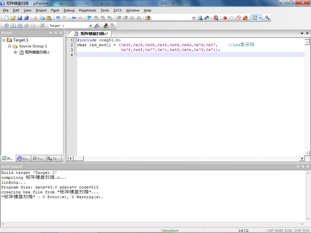Disable all breakpoints

click(x=238, y=18)
